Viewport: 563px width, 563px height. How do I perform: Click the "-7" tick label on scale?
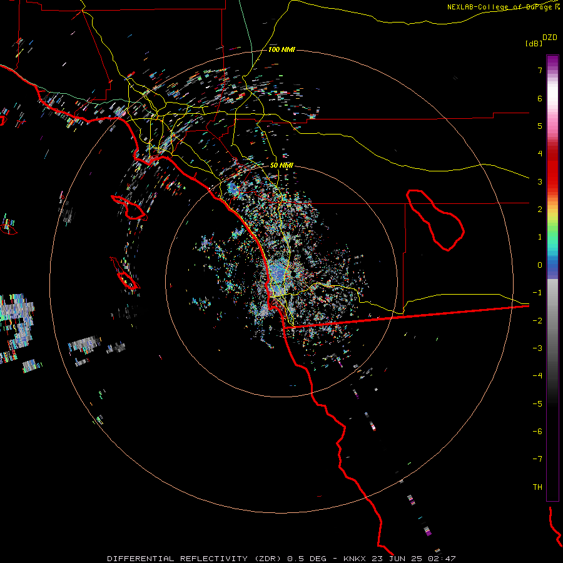point(537,459)
